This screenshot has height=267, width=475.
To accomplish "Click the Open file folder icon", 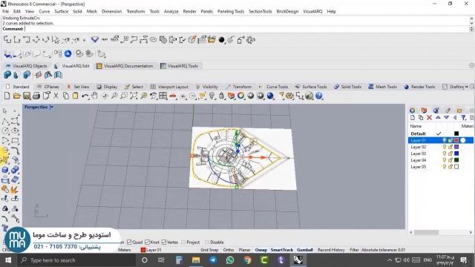I will click(x=17, y=96).
